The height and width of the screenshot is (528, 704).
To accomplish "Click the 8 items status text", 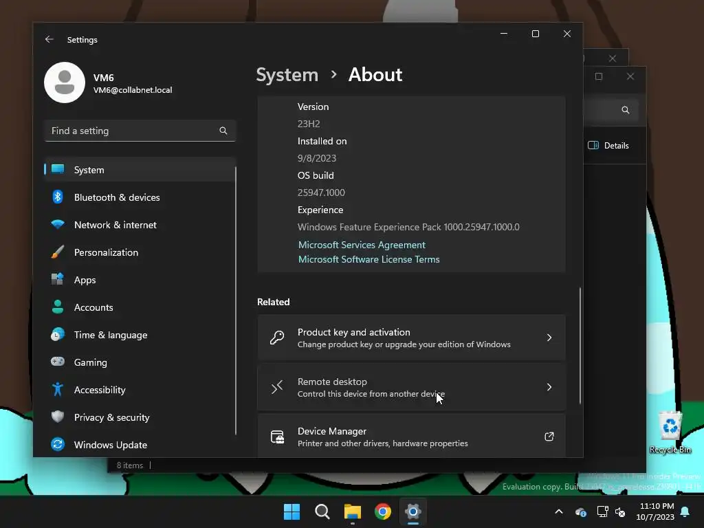I will [130, 465].
